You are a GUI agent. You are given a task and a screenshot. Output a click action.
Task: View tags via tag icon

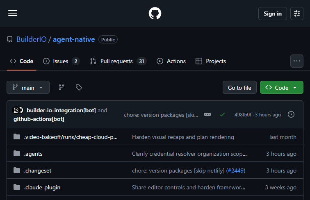point(79,87)
